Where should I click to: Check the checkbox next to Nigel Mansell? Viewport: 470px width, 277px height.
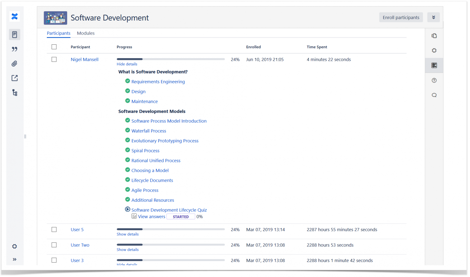54,59
